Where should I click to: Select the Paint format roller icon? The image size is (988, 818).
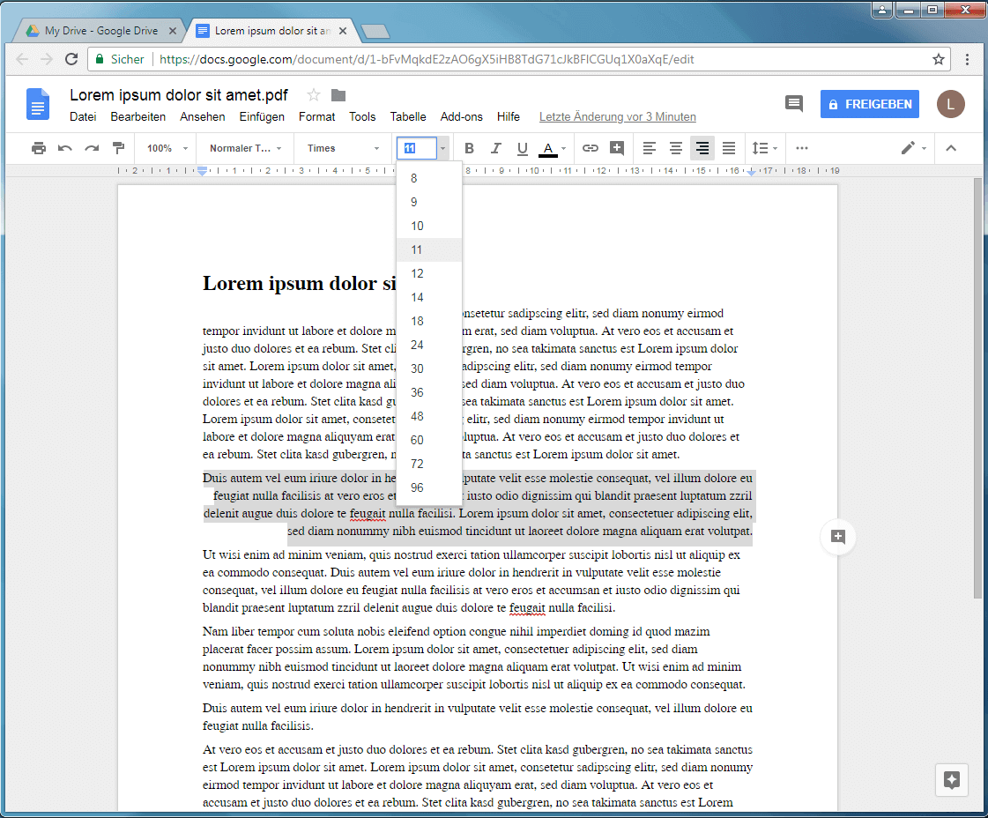118,148
